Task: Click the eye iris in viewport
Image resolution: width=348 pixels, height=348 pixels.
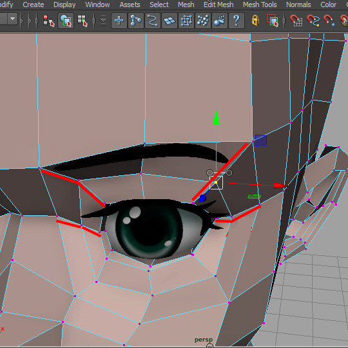Action: (x=149, y=229)
